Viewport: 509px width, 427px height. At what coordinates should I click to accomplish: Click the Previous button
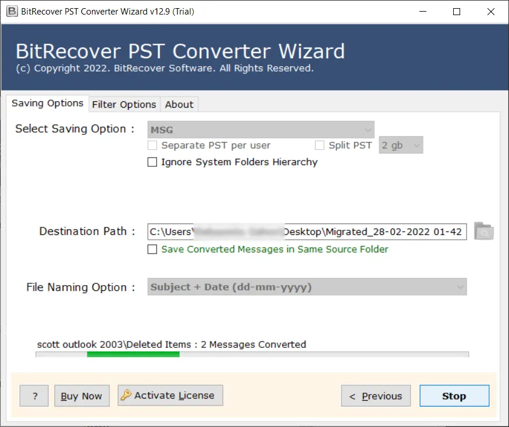pyautogui.click(x=376, y=396)
